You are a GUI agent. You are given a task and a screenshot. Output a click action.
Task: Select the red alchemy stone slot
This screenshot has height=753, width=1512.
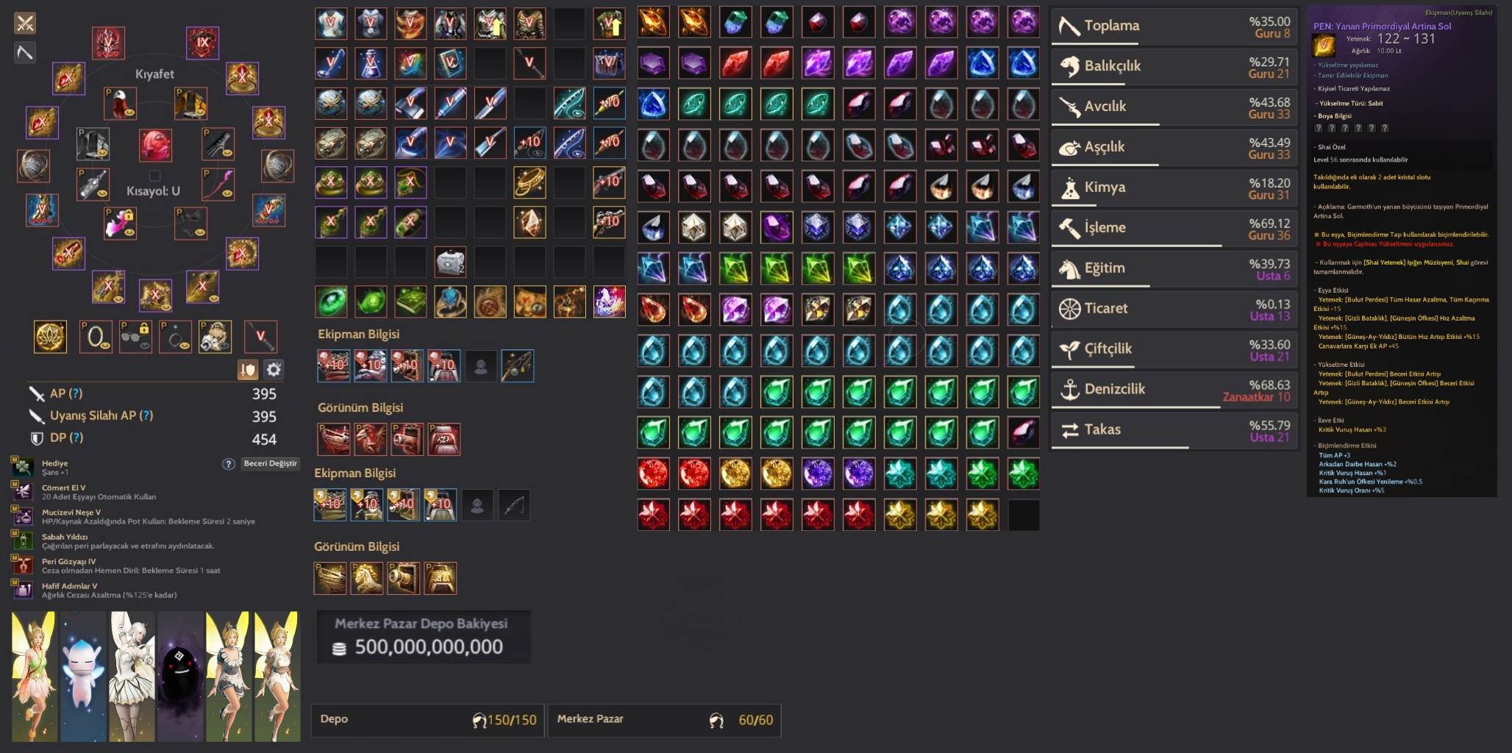point(155,145)
